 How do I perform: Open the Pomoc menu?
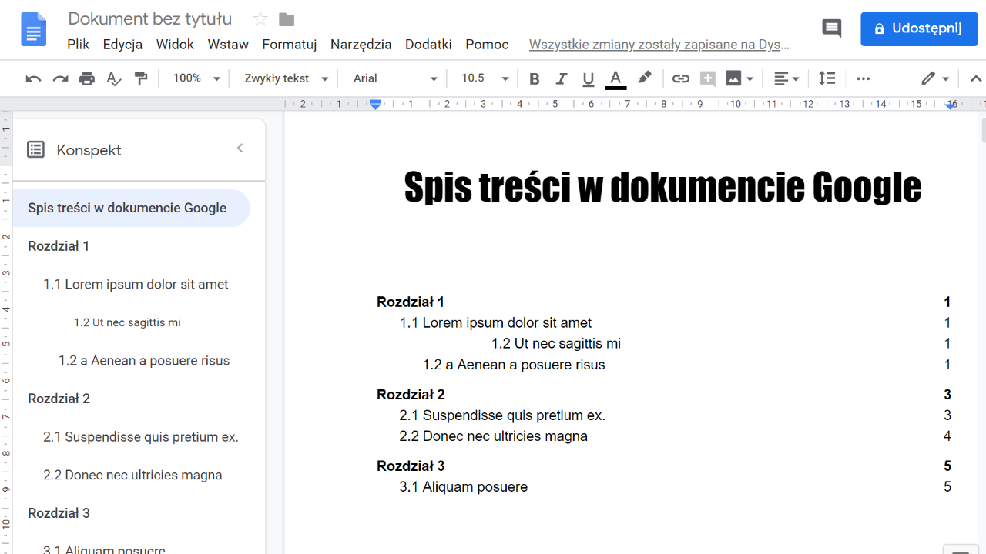coord(487,45)
